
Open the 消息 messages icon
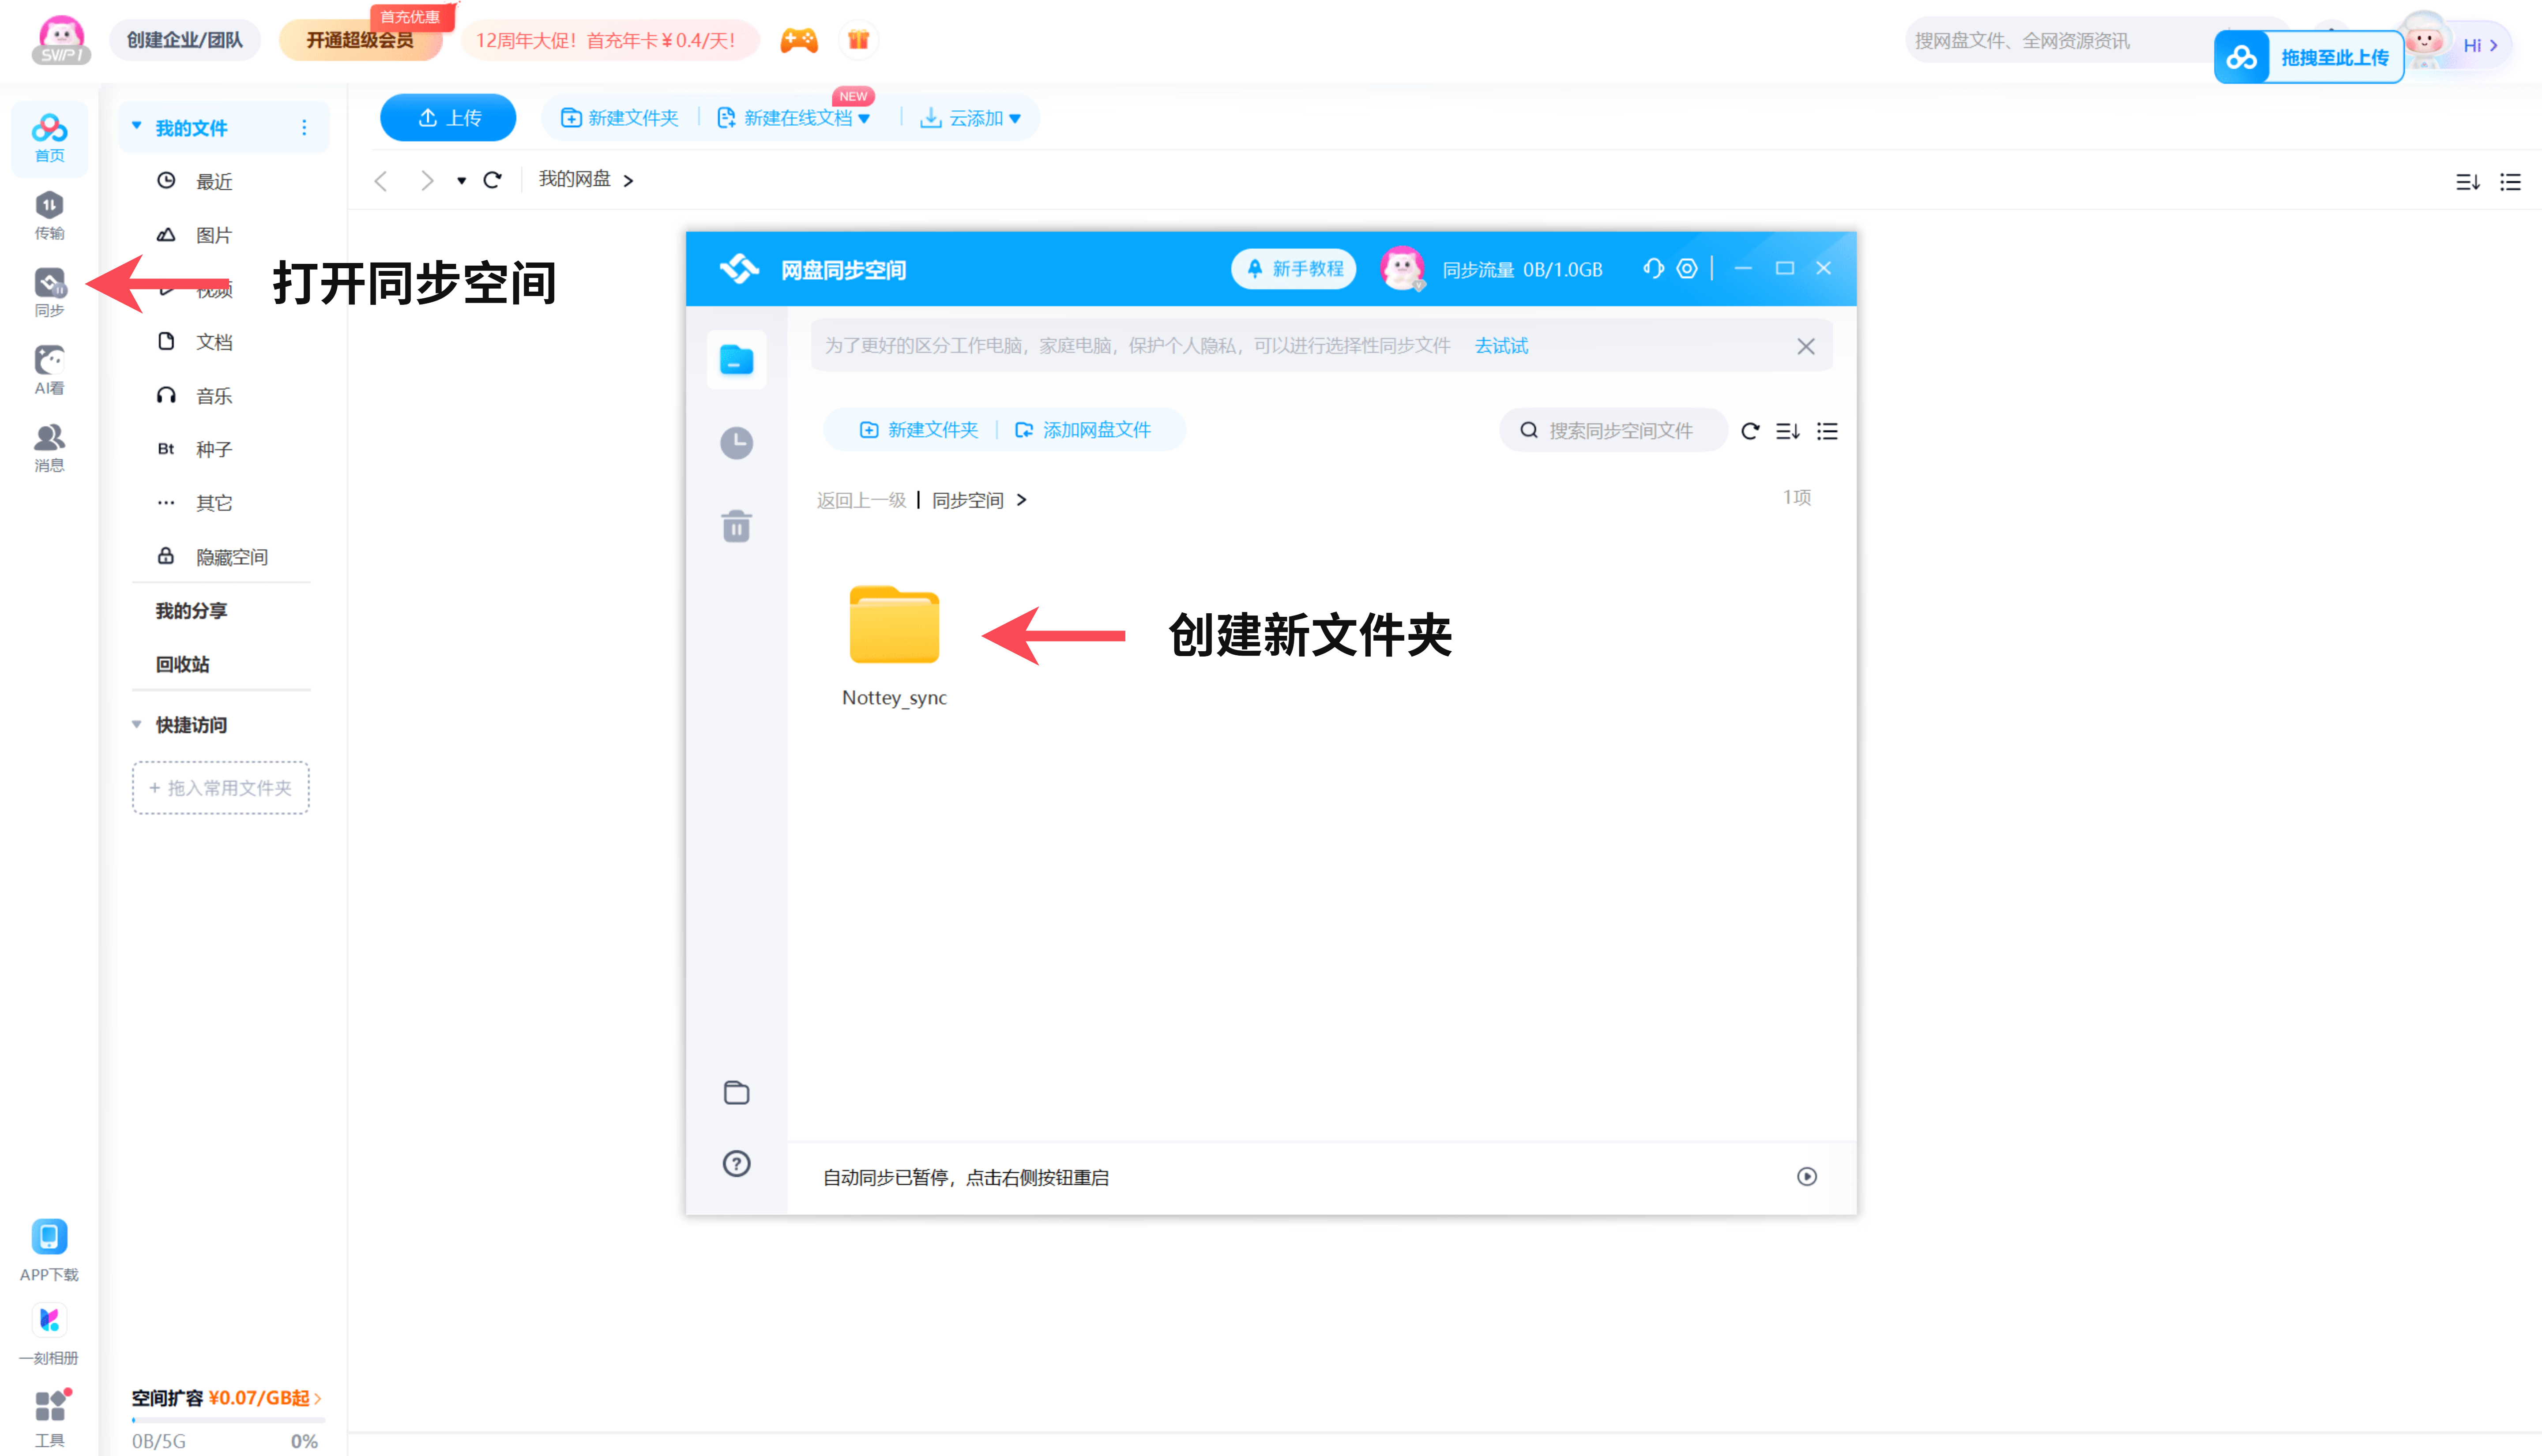(x=49, y=447)
